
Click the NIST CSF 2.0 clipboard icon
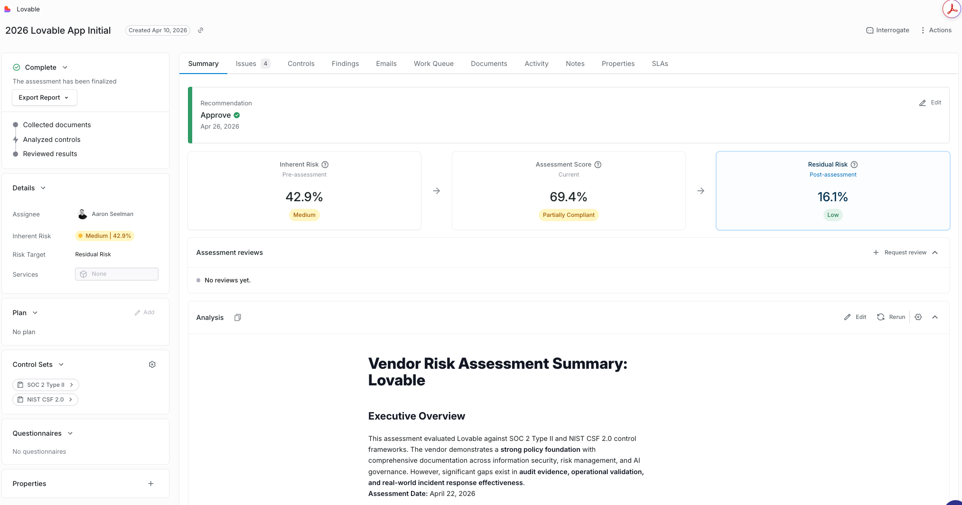click(20, 400)
